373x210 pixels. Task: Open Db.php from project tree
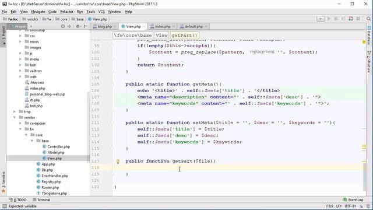coord(45,170)
